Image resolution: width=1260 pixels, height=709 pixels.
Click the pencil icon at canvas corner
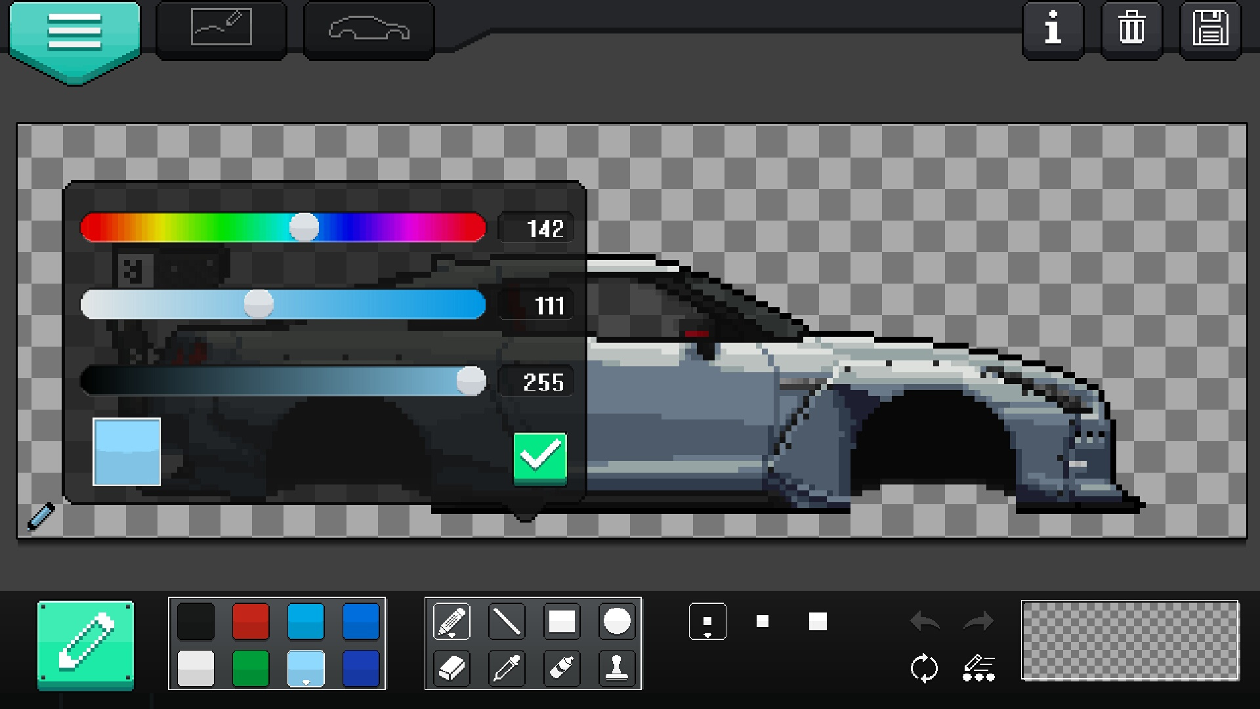(41, 516)
